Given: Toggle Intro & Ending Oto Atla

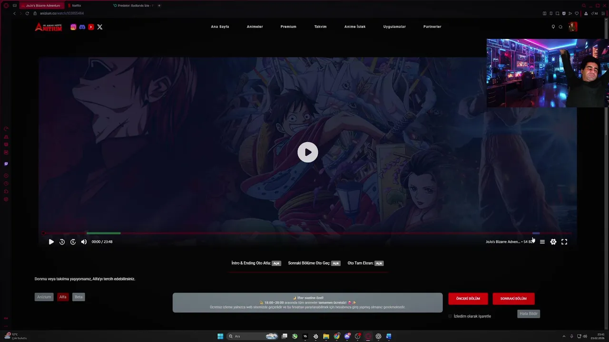Looking at the screenshot, I should coord(276,263).
